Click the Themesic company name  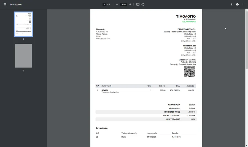tap(100, 29)
